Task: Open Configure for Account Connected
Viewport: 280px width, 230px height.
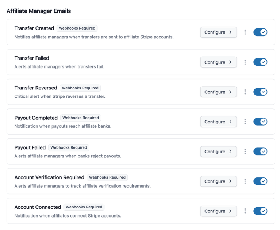Action: 218,211
